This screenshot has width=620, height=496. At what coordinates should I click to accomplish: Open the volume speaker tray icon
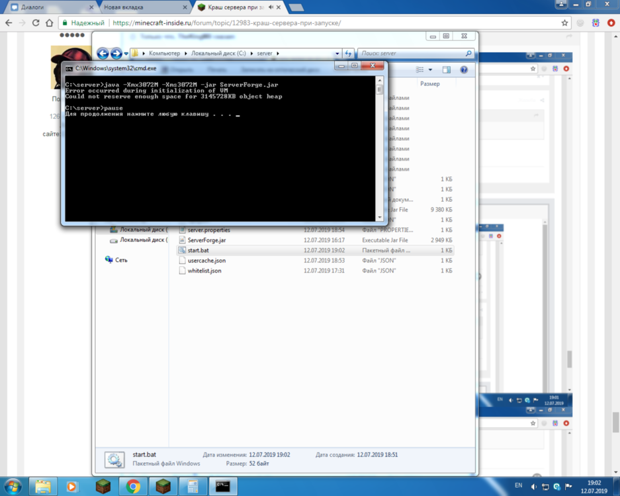point(533,487)
